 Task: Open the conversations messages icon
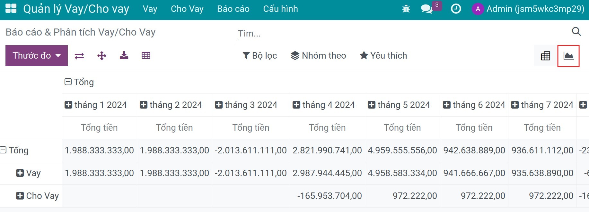pos(427,9)
